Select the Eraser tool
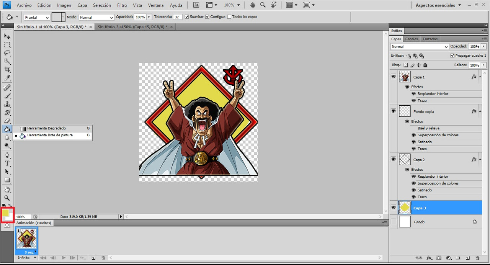 [x=7, y=121]
